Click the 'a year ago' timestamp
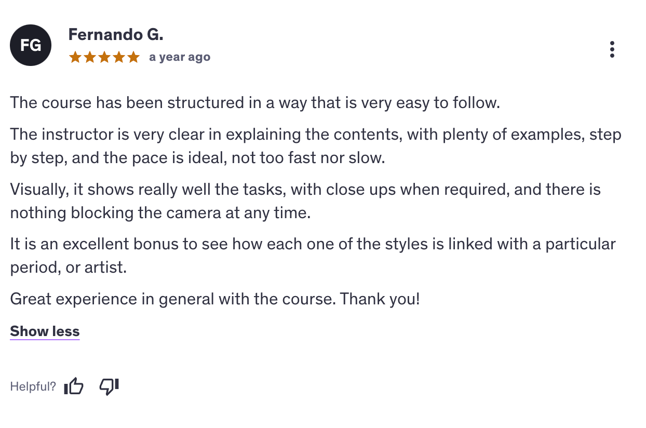The image size is (646, 428). (180, 57)
